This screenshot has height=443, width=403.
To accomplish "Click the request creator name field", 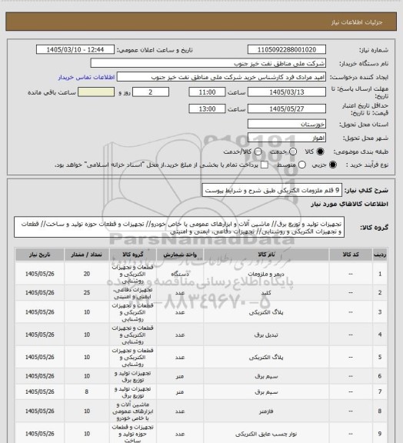I will point(221,77).
